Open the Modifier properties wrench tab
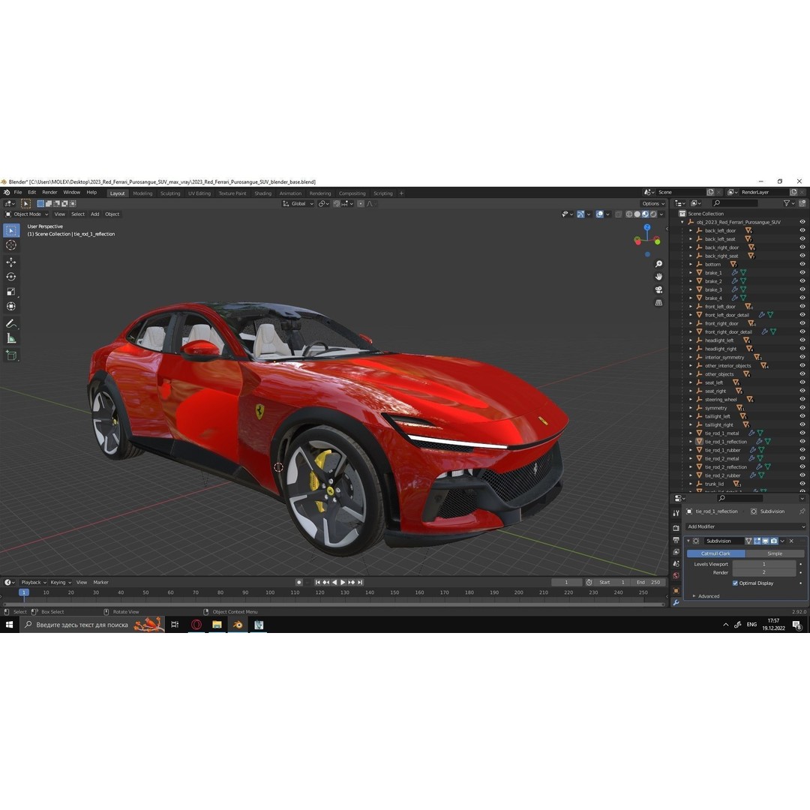This screenshot has height=810, width=810. tap(676, 602)
